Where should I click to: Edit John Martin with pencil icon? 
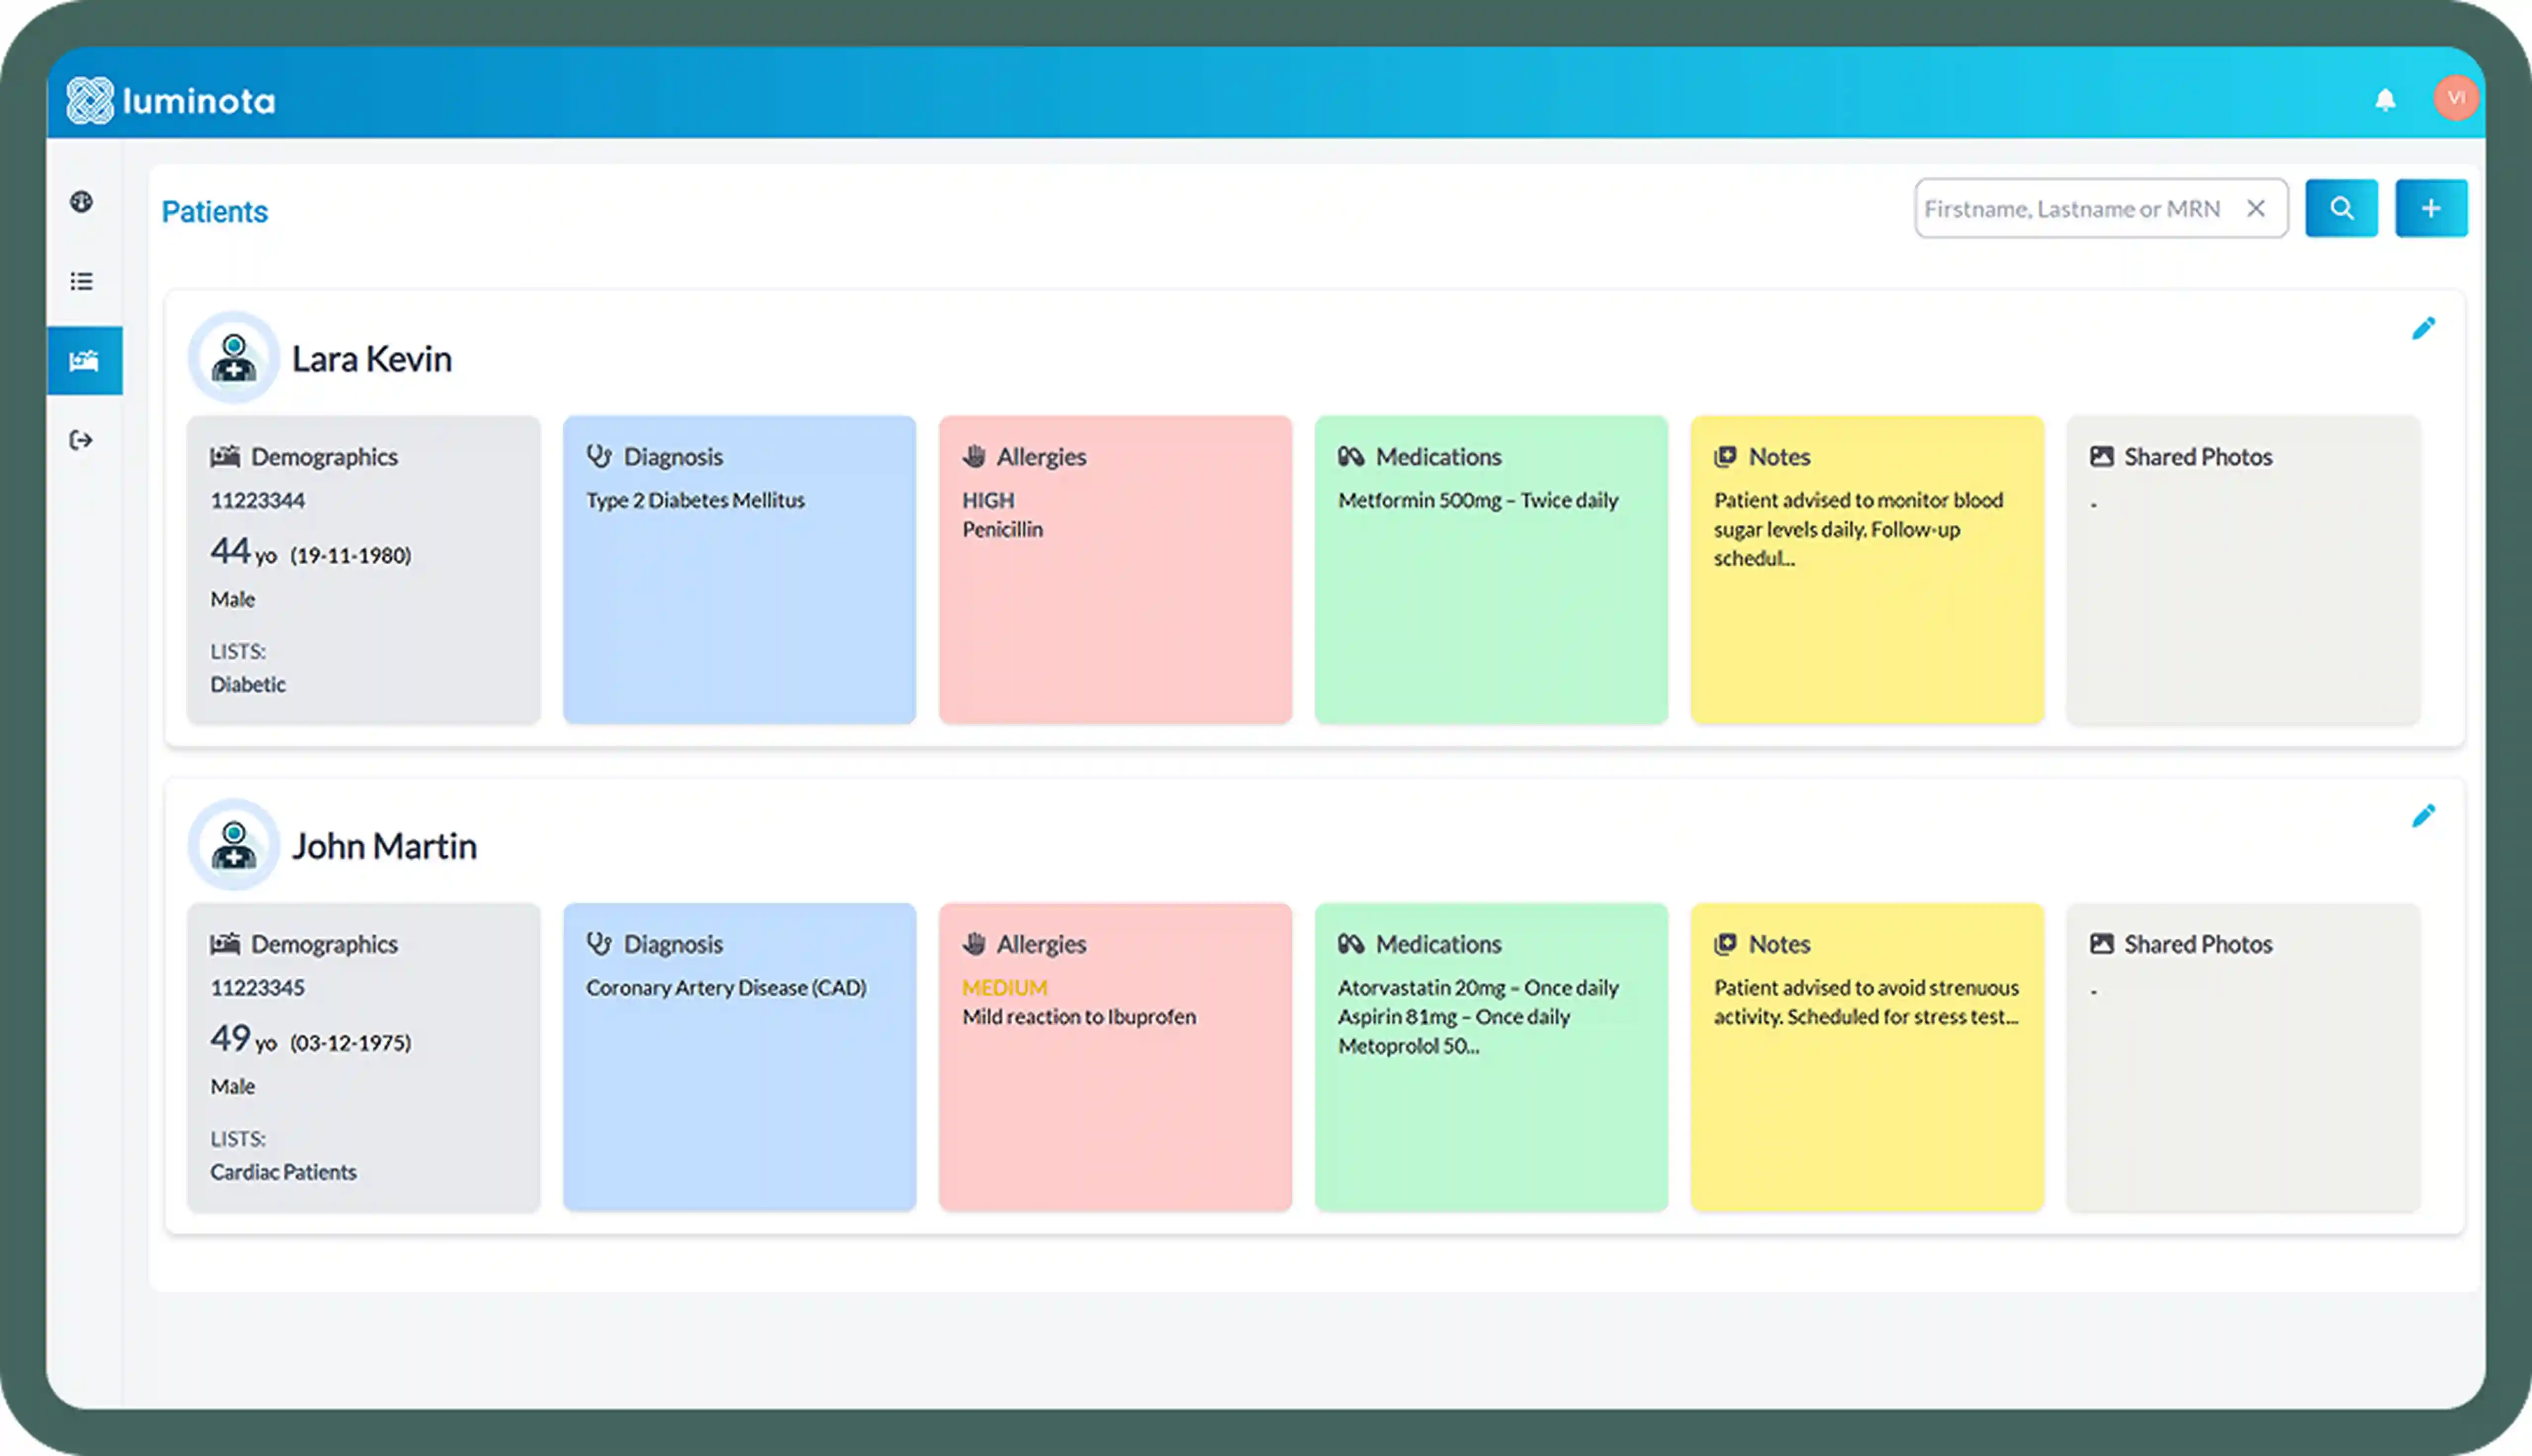(2423, 816)
